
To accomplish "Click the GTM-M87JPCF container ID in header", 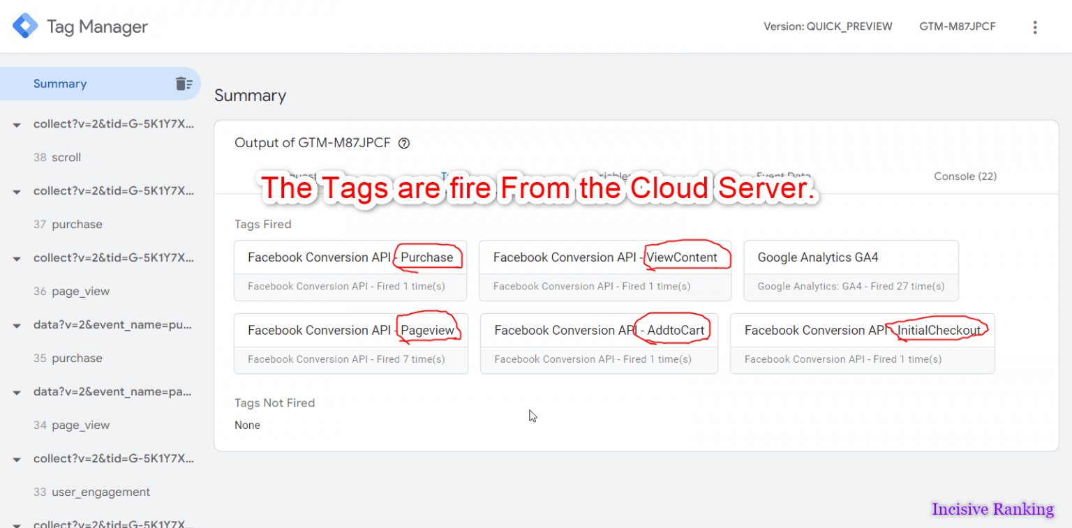I will point(958,27).
